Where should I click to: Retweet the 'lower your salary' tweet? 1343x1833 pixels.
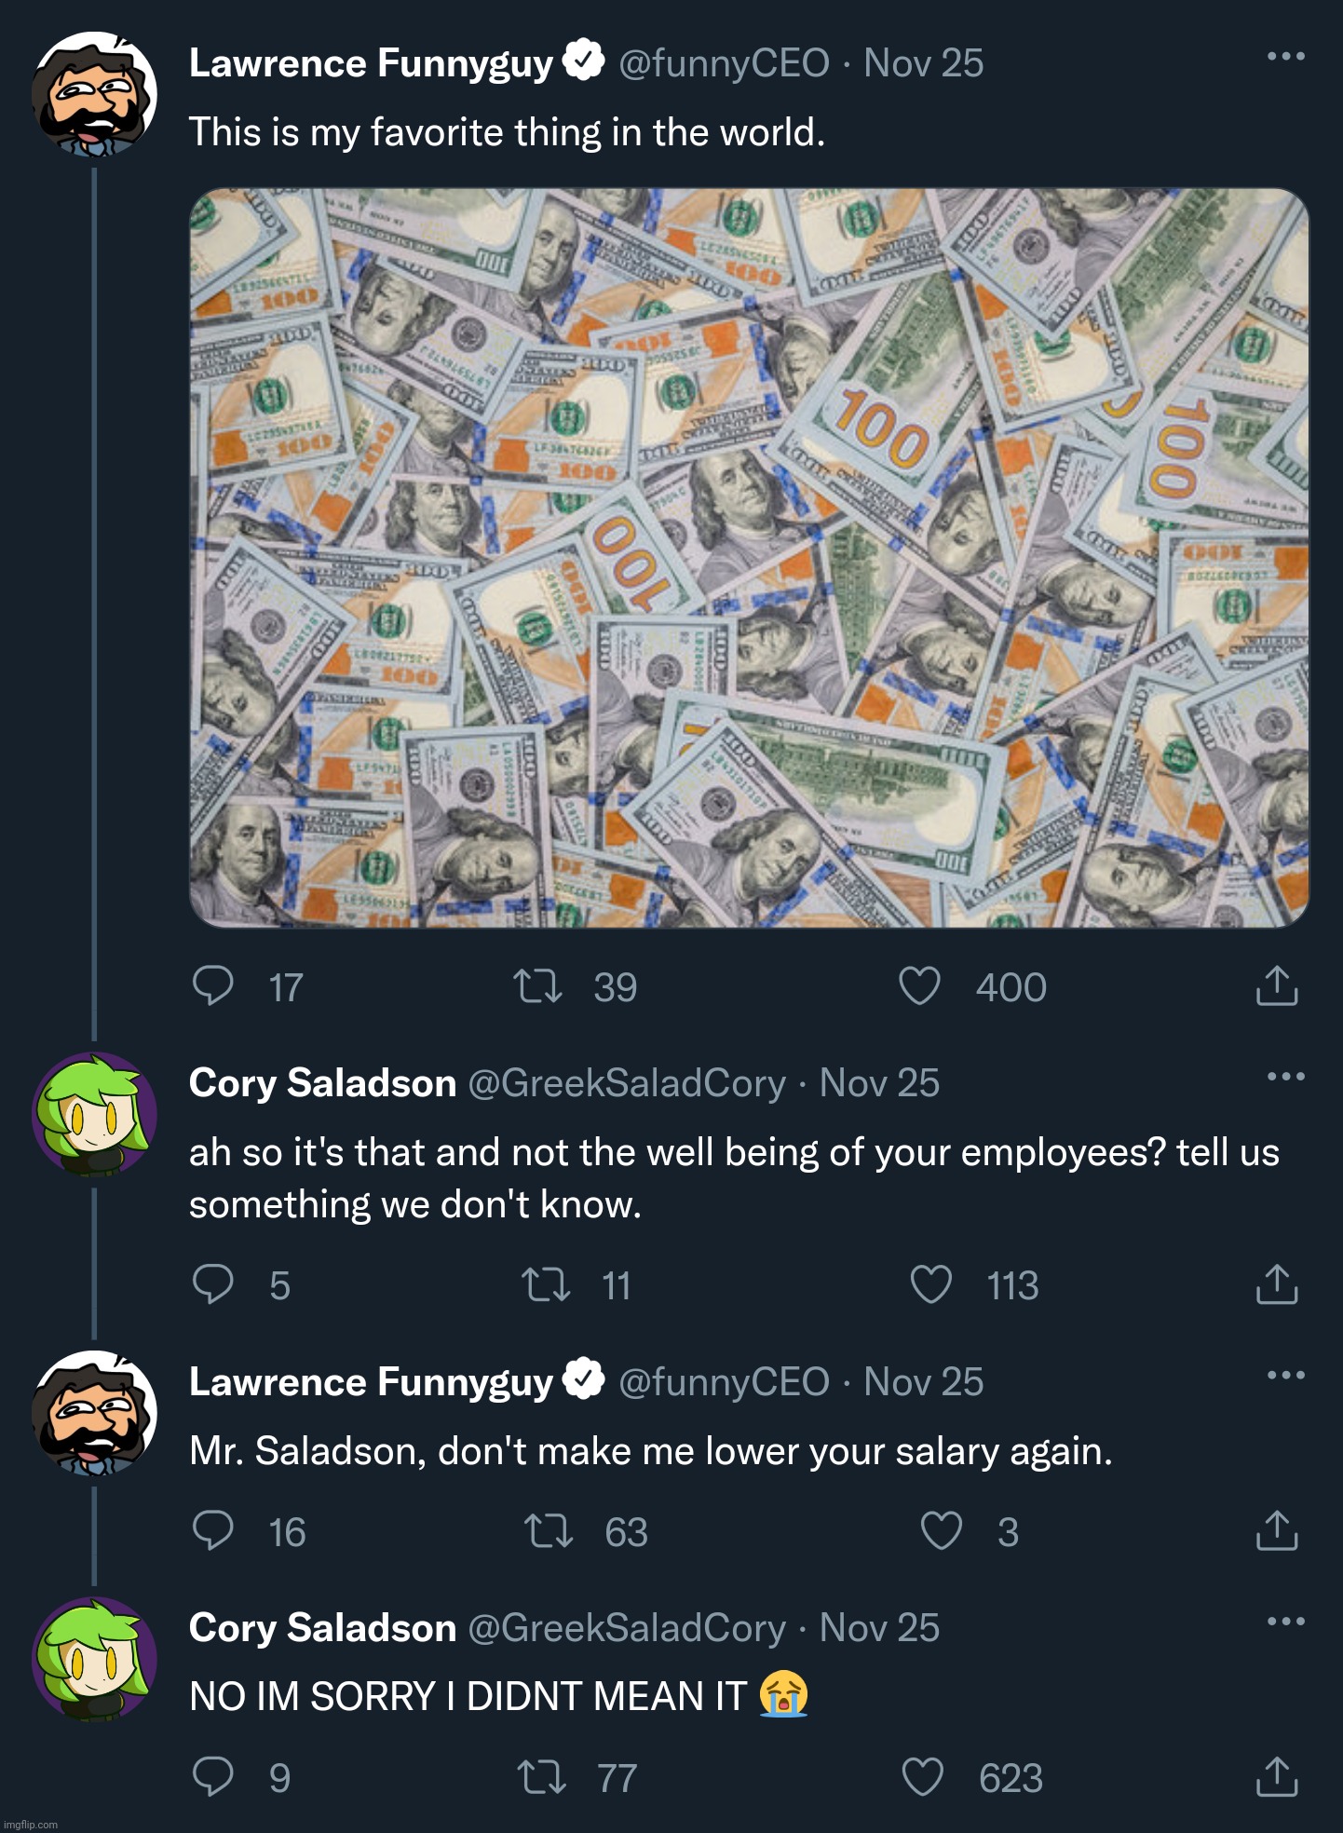click(x=549, y=1531)
